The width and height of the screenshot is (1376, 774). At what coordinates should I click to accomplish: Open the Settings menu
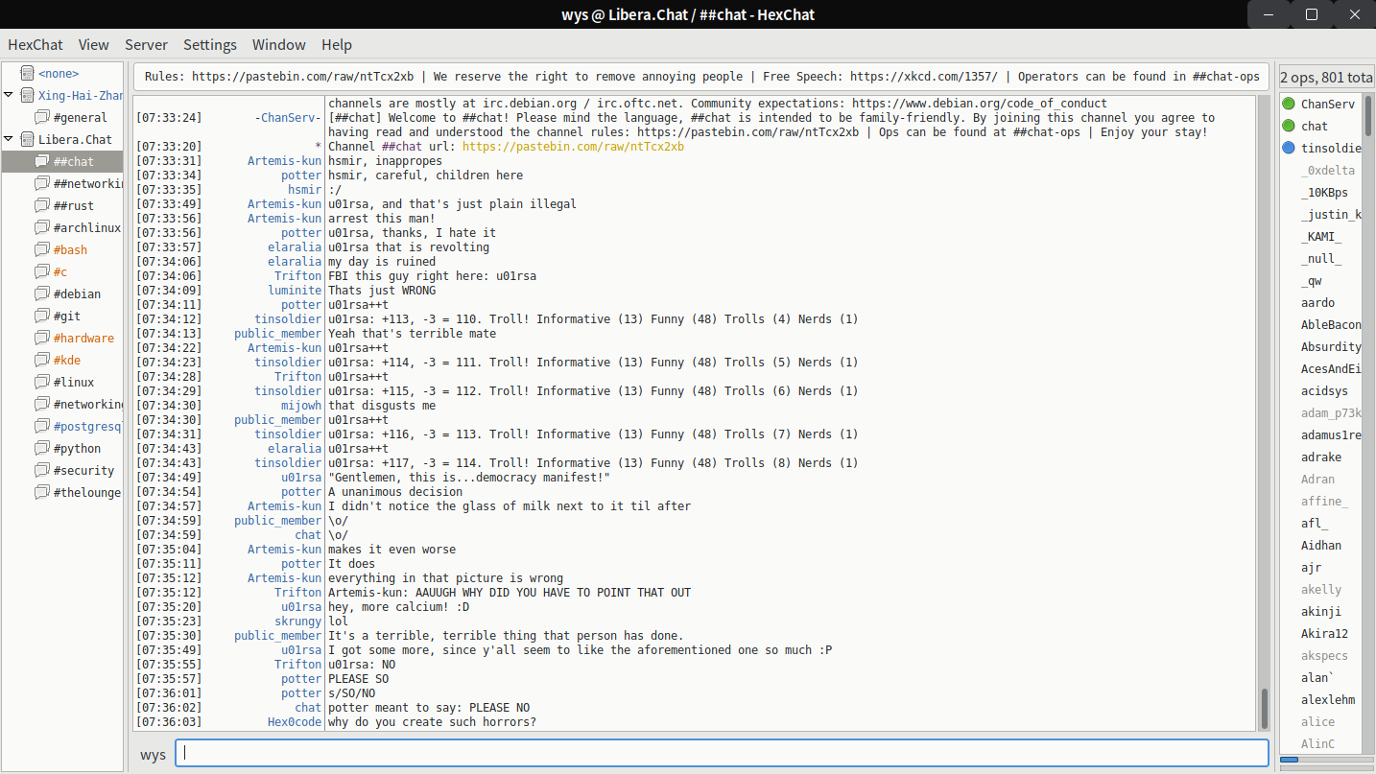coord(209,45)
